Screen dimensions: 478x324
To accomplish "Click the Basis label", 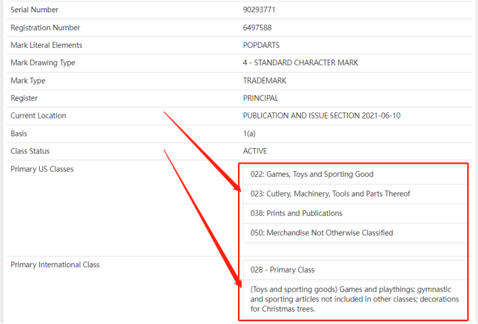I will tap(19, 134).
